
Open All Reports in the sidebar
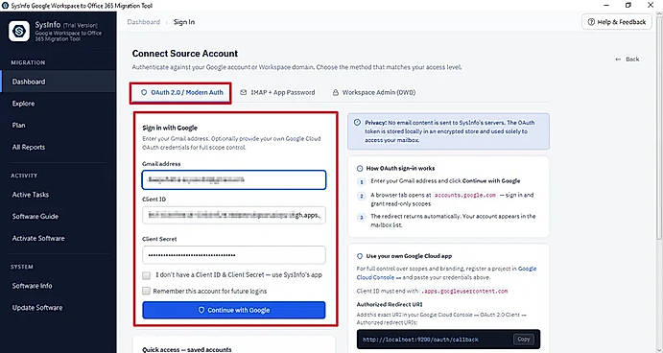[58, 147]
